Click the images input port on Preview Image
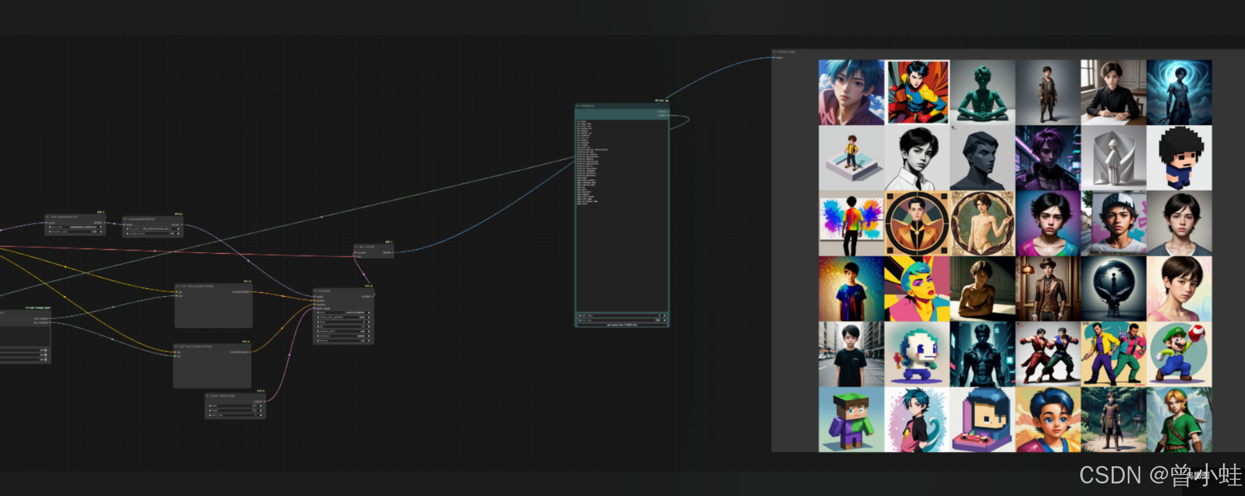This screenshot has height=496, width=1245. [x=773, y=57]
